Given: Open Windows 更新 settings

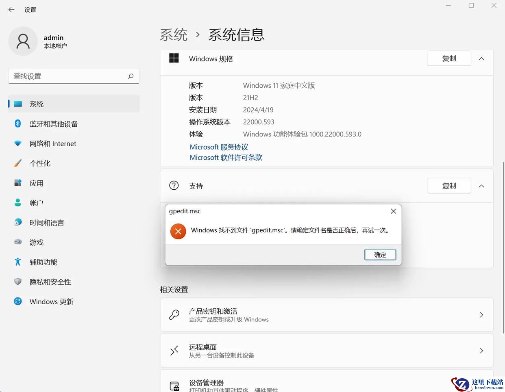Looking at the screenshot, I should coord(51,302).
